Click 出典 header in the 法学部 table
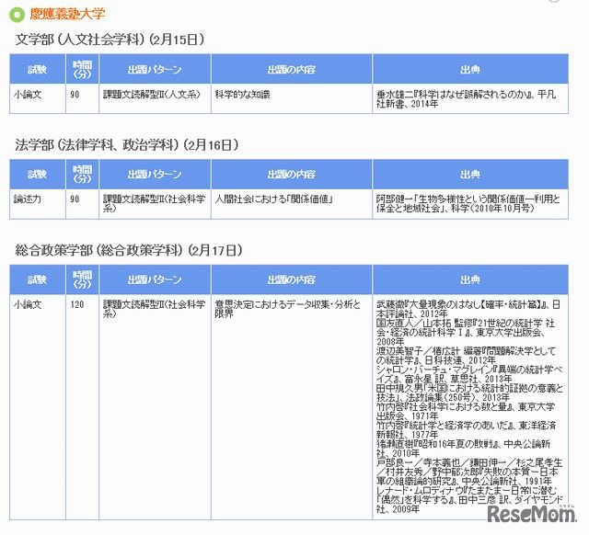 [470, 174]
